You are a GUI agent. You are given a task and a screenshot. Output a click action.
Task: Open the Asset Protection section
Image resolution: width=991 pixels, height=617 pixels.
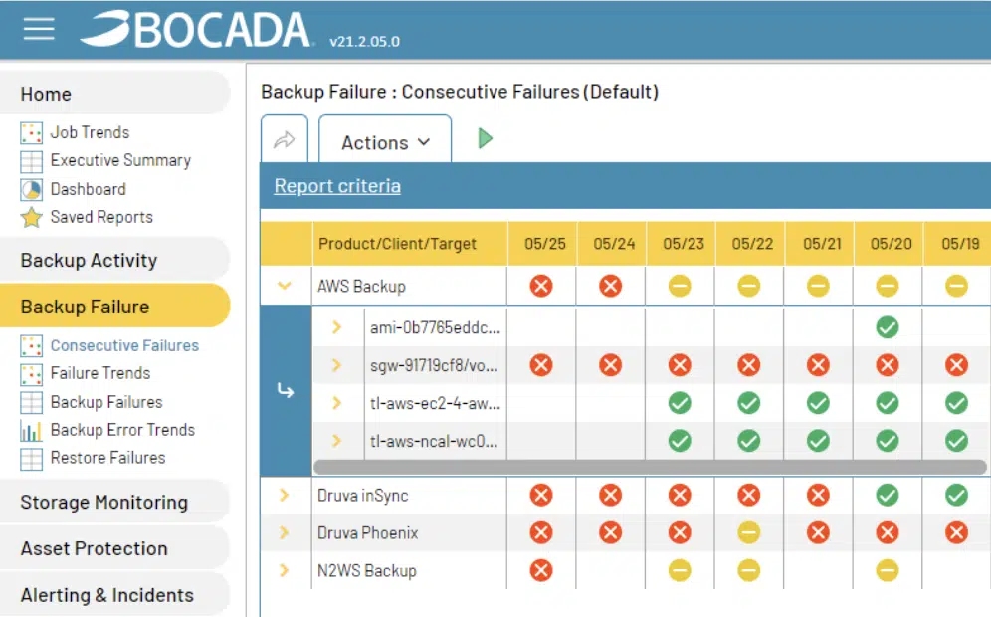pyautogui.click(x=115, y=548)
